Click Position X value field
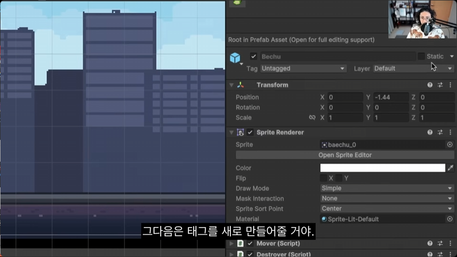The height and width of the screenshot is (257, 457). [345, 97]
